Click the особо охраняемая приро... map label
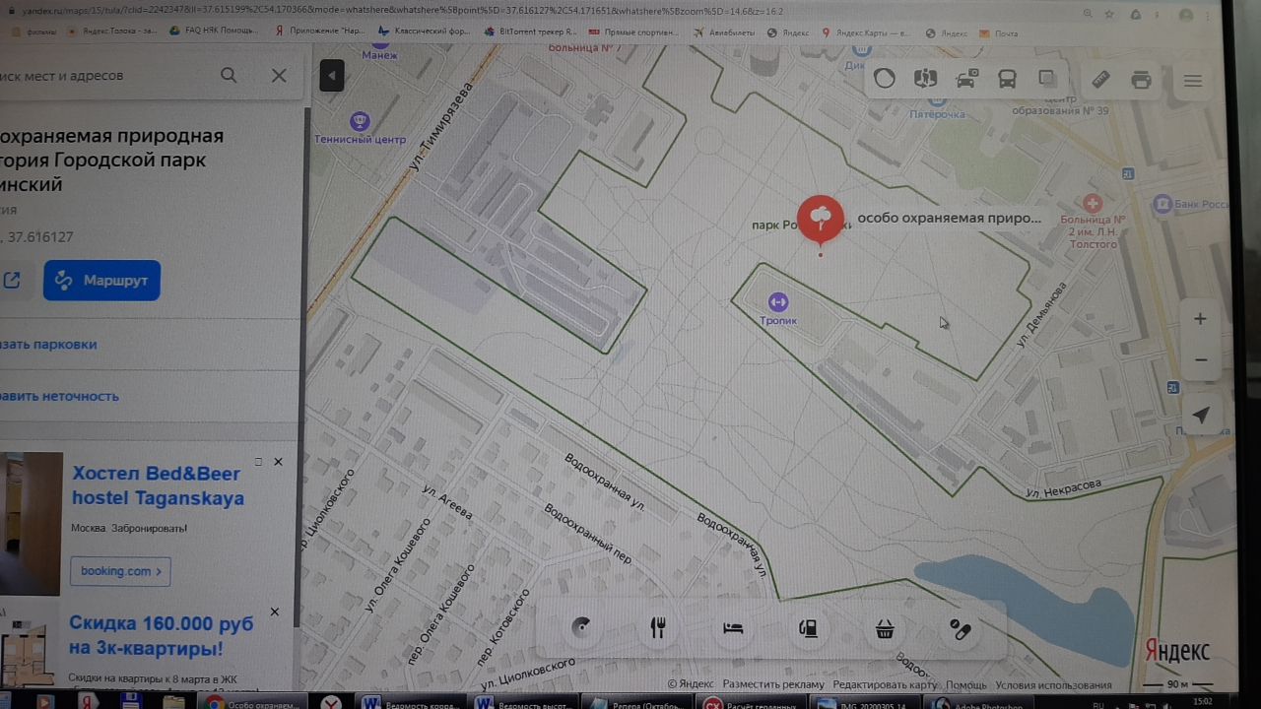The image size is (1261, 709). (x=949, y=218)
